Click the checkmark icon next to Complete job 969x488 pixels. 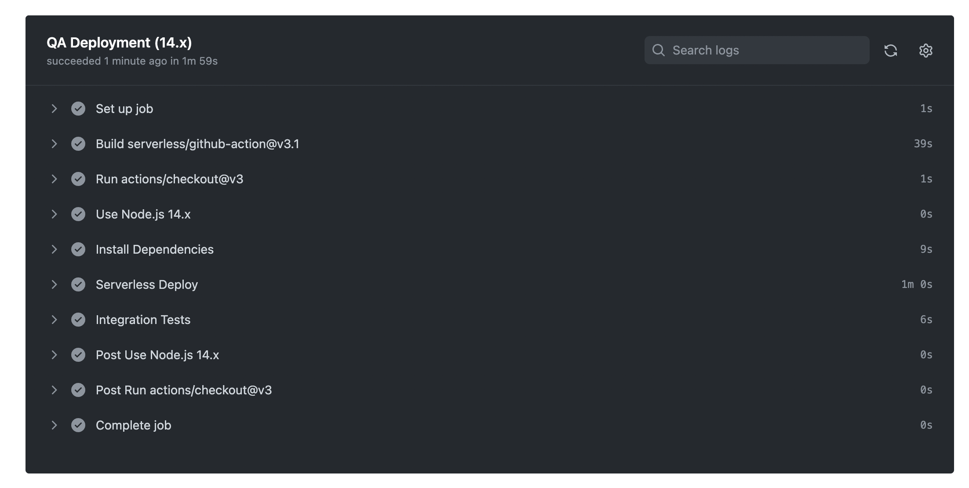(x=78, y=425)
